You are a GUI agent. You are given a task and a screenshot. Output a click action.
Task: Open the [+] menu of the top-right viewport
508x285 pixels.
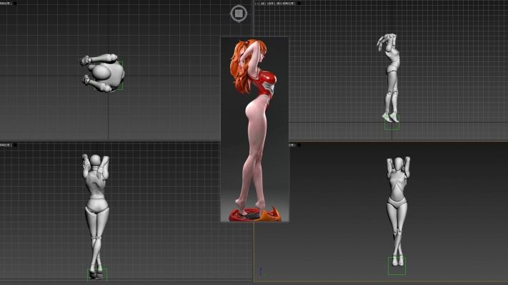pyautogui.click(x=258, y=4)
